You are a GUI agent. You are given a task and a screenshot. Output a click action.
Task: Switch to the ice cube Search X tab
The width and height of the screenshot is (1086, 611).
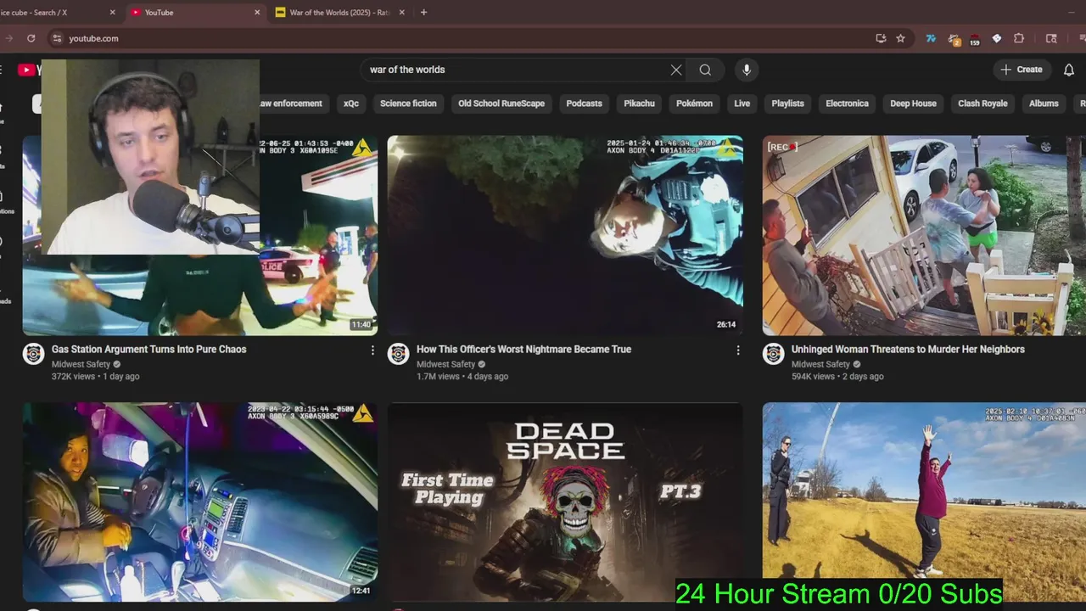pyautogui.click(x=51, y=13)
